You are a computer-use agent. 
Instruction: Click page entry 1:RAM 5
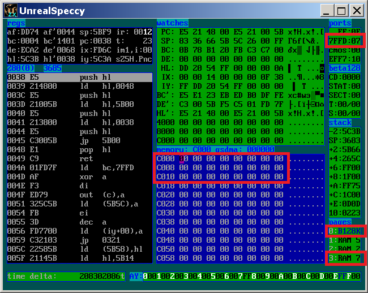coord(345,240)
